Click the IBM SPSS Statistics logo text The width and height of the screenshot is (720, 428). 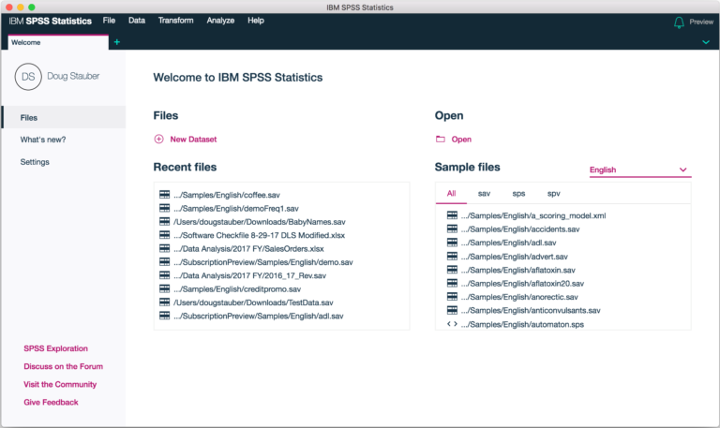[50, 22]
